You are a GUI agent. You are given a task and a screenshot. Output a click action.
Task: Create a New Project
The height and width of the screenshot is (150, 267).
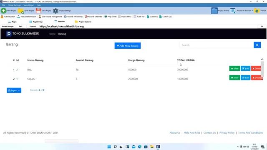click(x=8, y=11)
